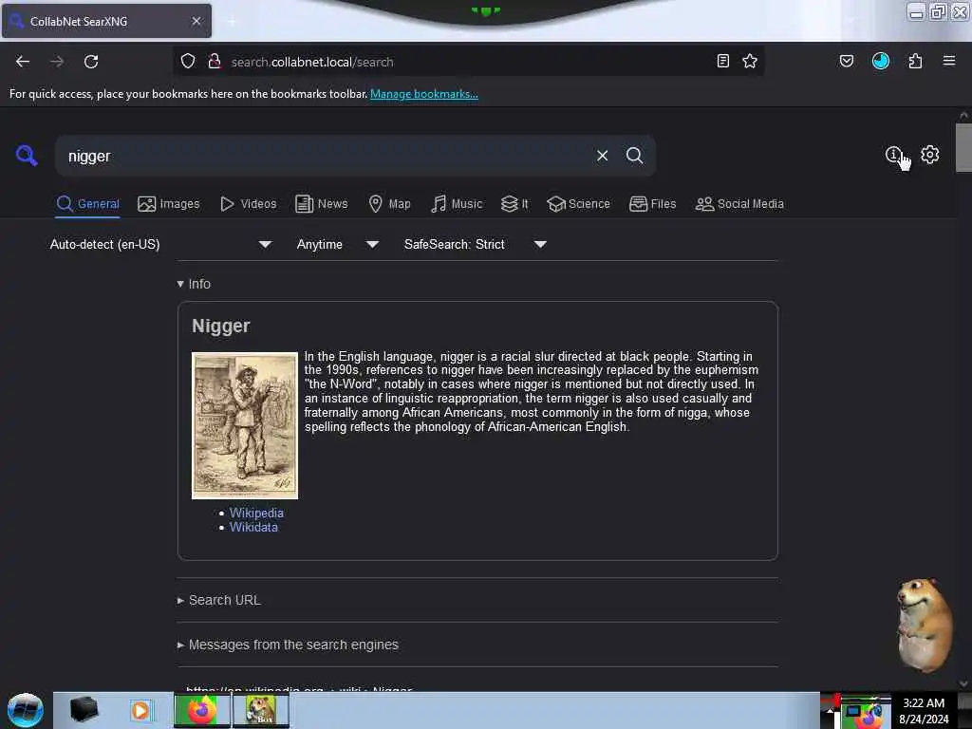Focus the search query input field
Viewport: 972px width, 729px height.
coord(328,157)
